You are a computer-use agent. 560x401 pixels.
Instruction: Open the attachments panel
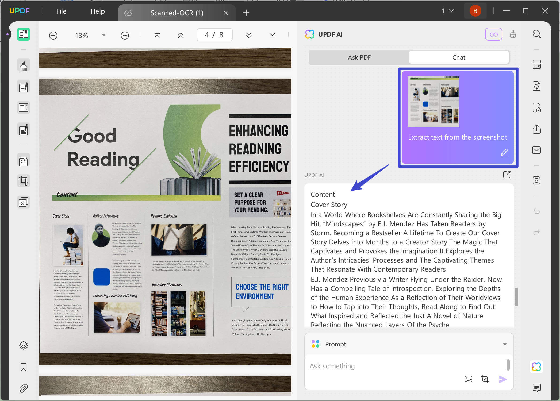click(24, 388)
